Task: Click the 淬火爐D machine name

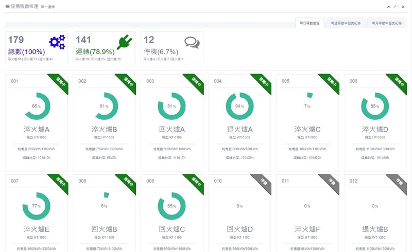Action: pyautogui.click(x=375, y=129)
